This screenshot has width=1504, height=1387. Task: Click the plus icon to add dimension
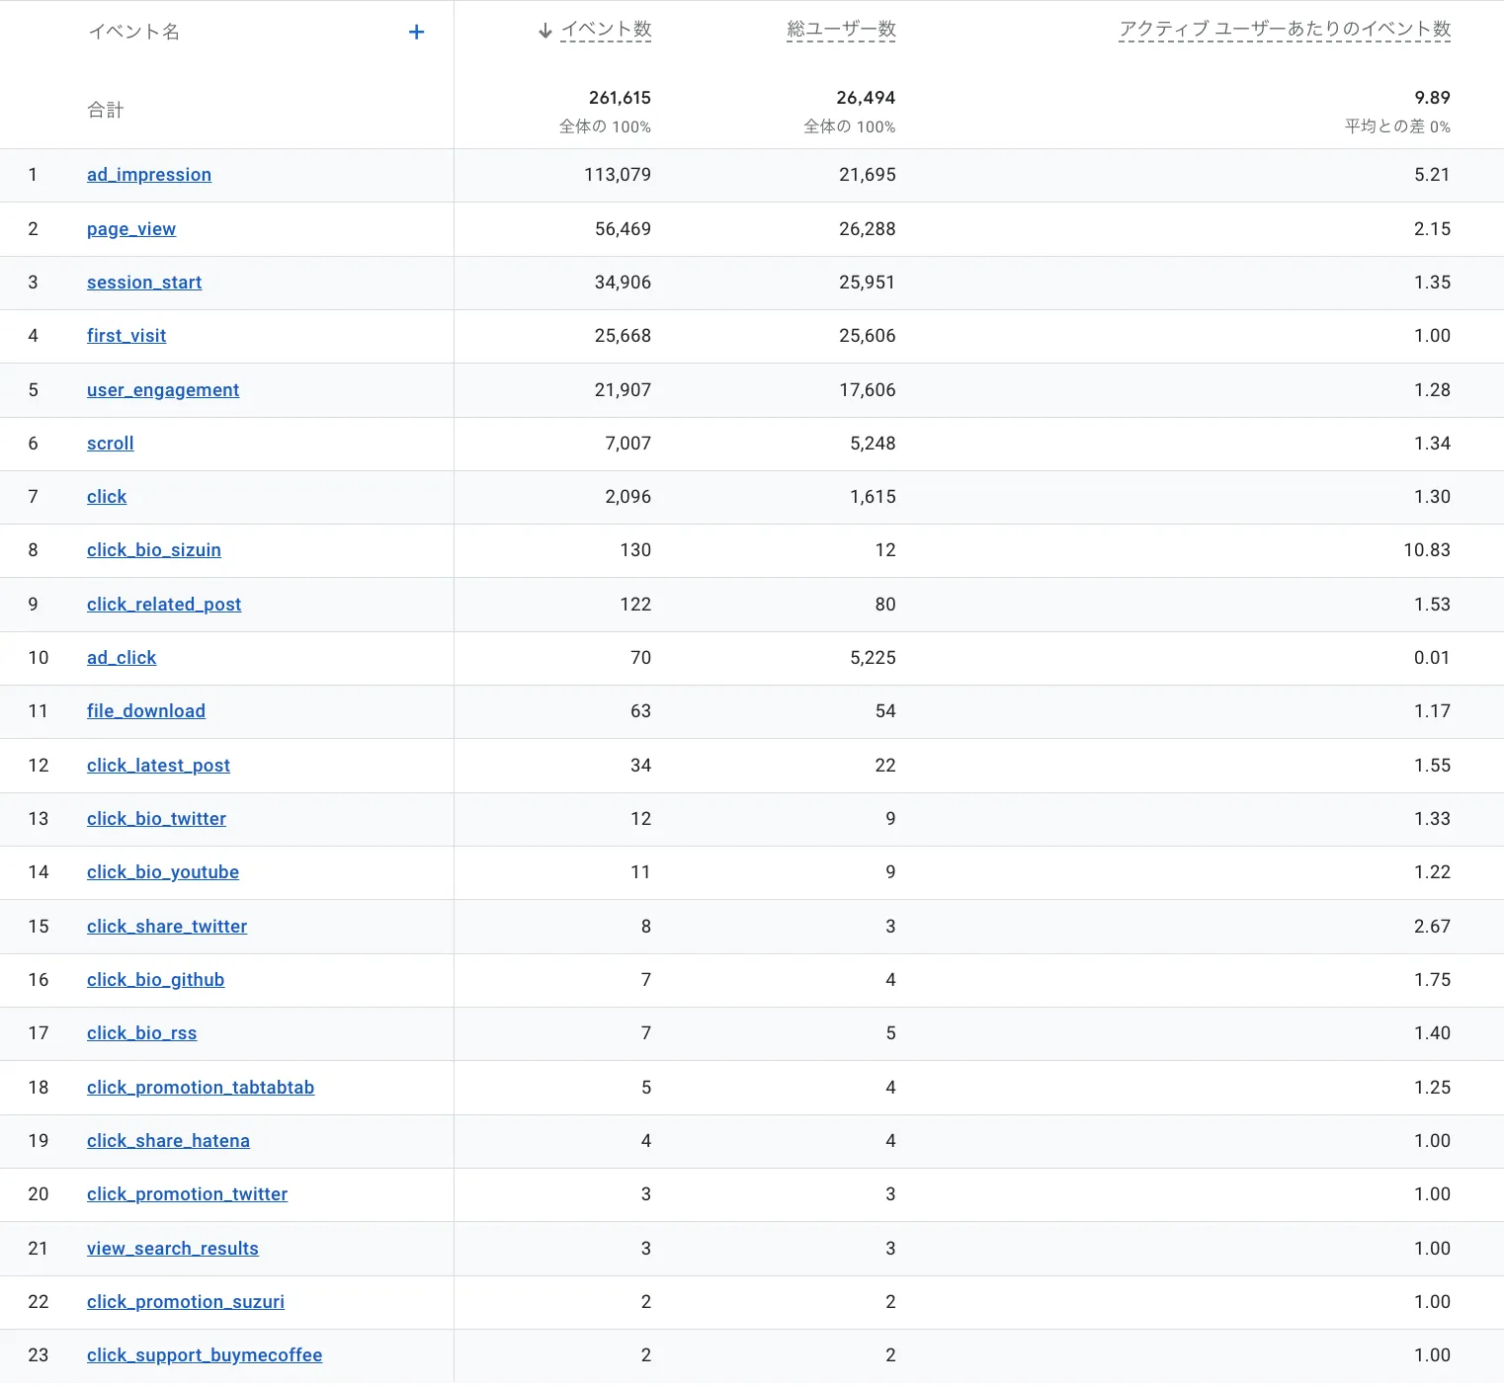pyautogui.click(x=416, y=32)
